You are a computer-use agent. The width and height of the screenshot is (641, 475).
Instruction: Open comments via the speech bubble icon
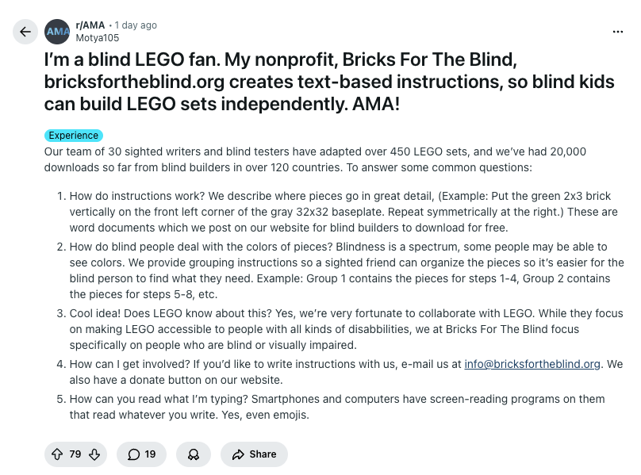point(134,454)
